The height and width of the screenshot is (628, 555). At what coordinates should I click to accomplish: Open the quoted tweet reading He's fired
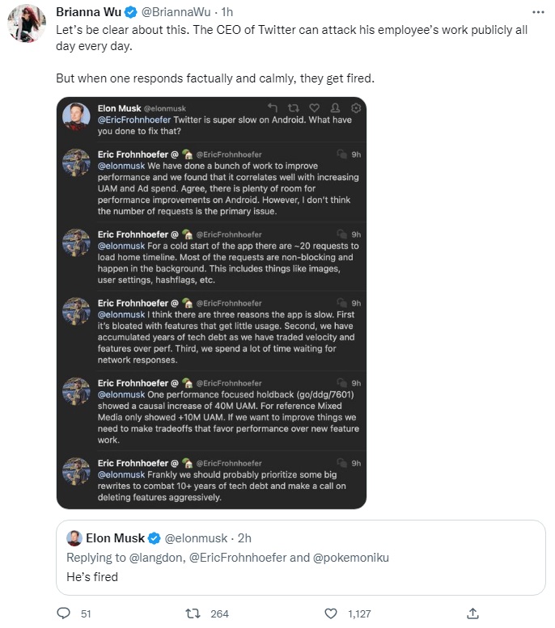click(301, 558)
